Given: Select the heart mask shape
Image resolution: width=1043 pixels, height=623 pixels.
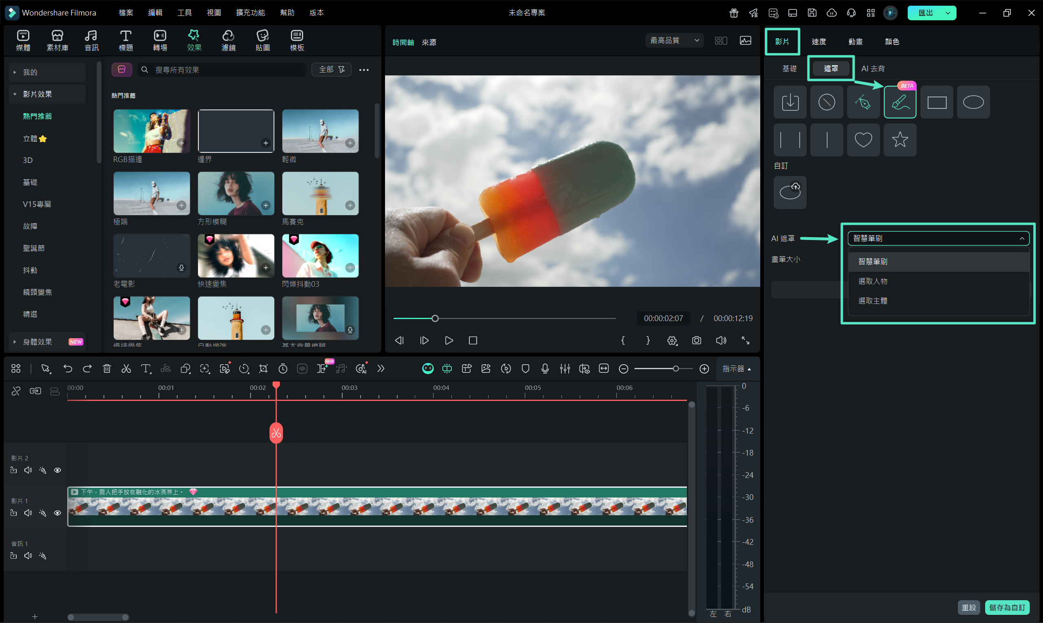Looking at the screenshot, I should tap(863, 140).
